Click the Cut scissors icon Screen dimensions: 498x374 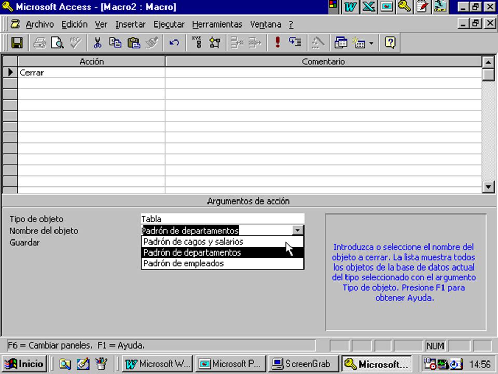click(x=98, y=43)
